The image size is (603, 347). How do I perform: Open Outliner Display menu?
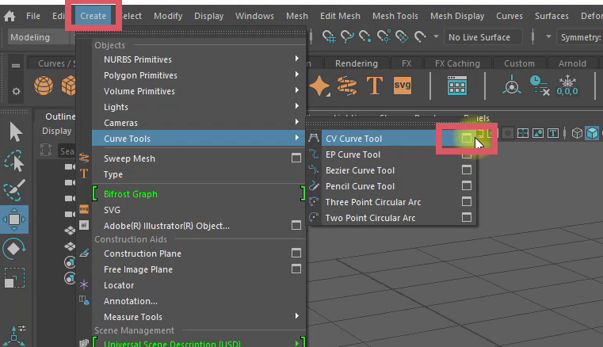pyautogui.click(x=56, y=131)
